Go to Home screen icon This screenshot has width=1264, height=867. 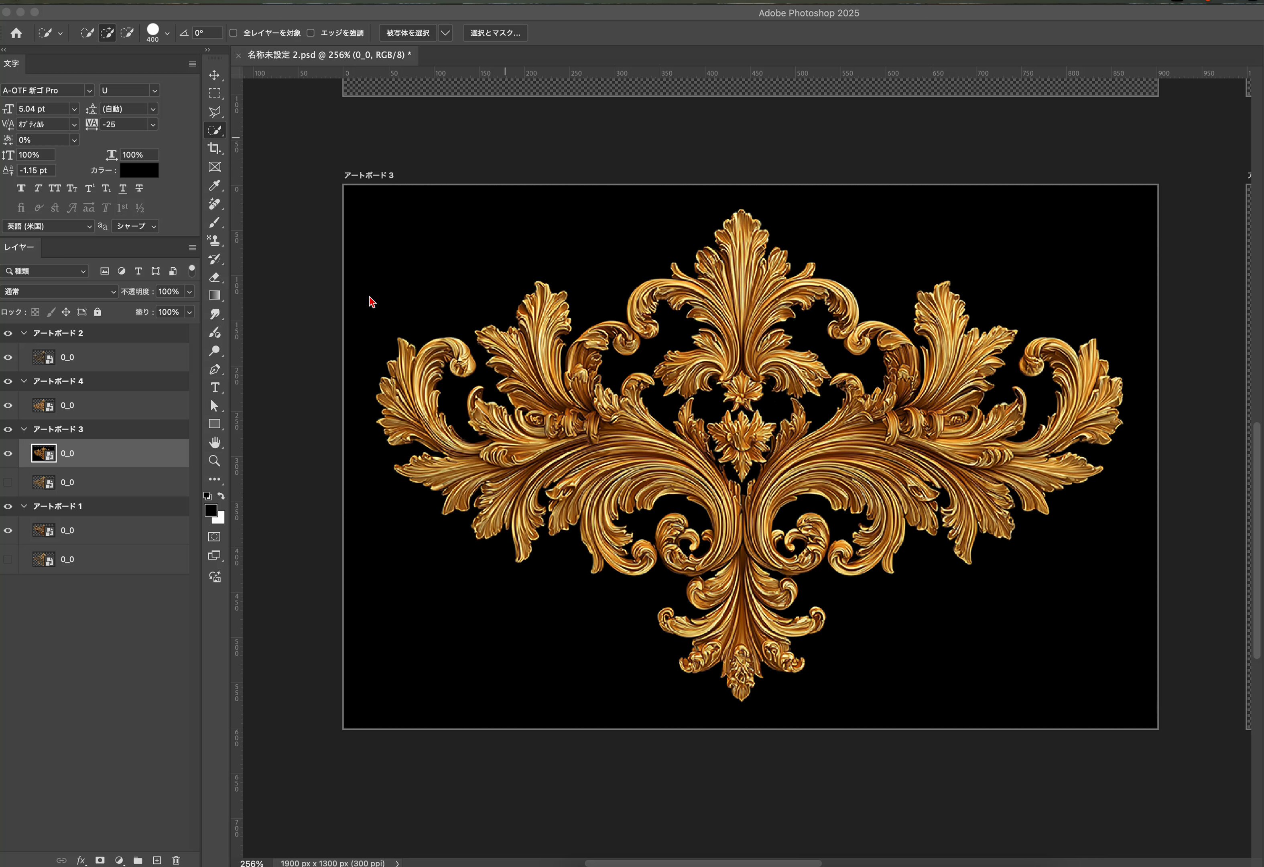pyautogui.click(x=16, y=33)
